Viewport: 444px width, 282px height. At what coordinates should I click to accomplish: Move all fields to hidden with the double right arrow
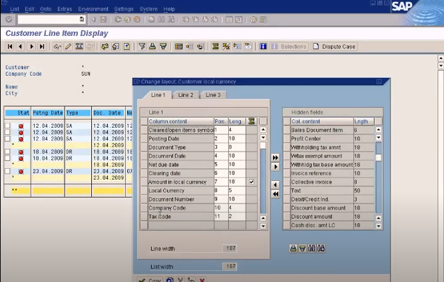pos(275,158)
